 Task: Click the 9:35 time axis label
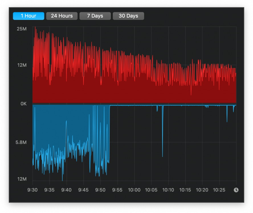[x=49, y=190]
